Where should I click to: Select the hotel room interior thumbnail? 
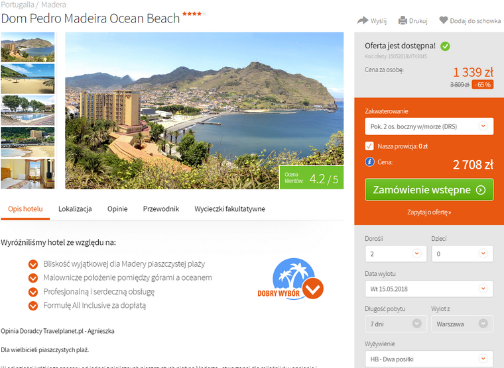28,173
